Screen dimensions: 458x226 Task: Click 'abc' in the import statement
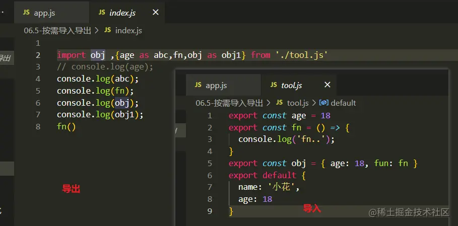tap(161, 55)
